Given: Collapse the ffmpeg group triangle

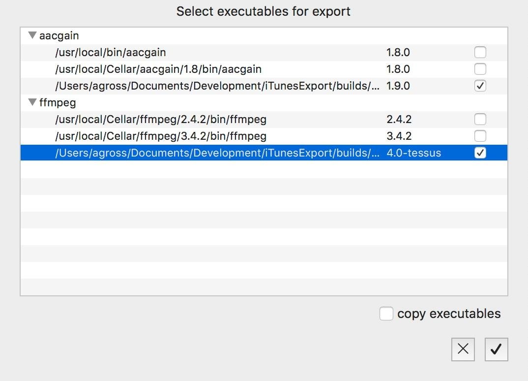Looking at the screenshot, I should (x=32, y=102).
